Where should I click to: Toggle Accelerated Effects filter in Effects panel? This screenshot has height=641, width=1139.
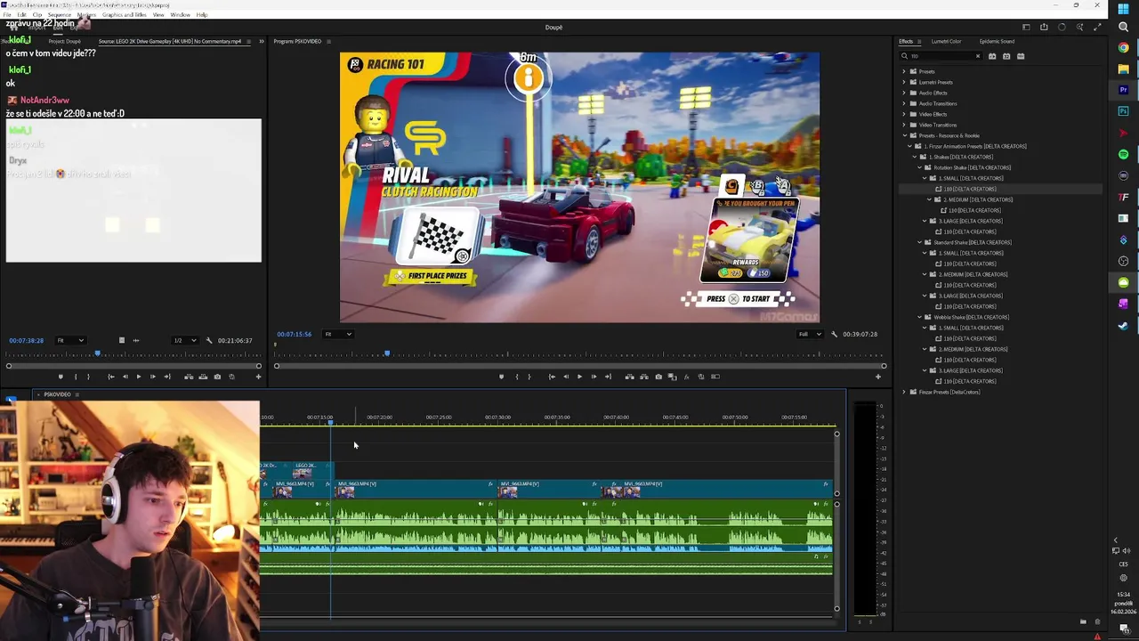coord(992,56)
